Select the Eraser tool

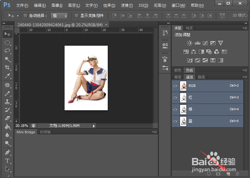(7, 118)
